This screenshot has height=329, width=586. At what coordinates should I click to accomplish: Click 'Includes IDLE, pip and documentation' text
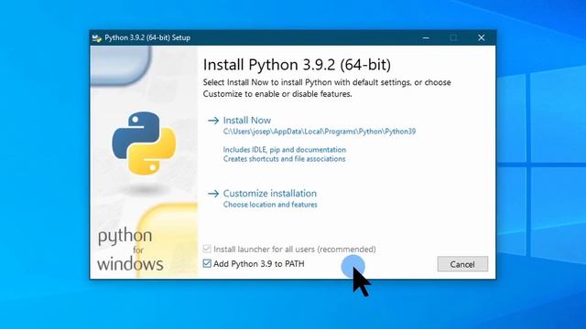tap(285, 150)
